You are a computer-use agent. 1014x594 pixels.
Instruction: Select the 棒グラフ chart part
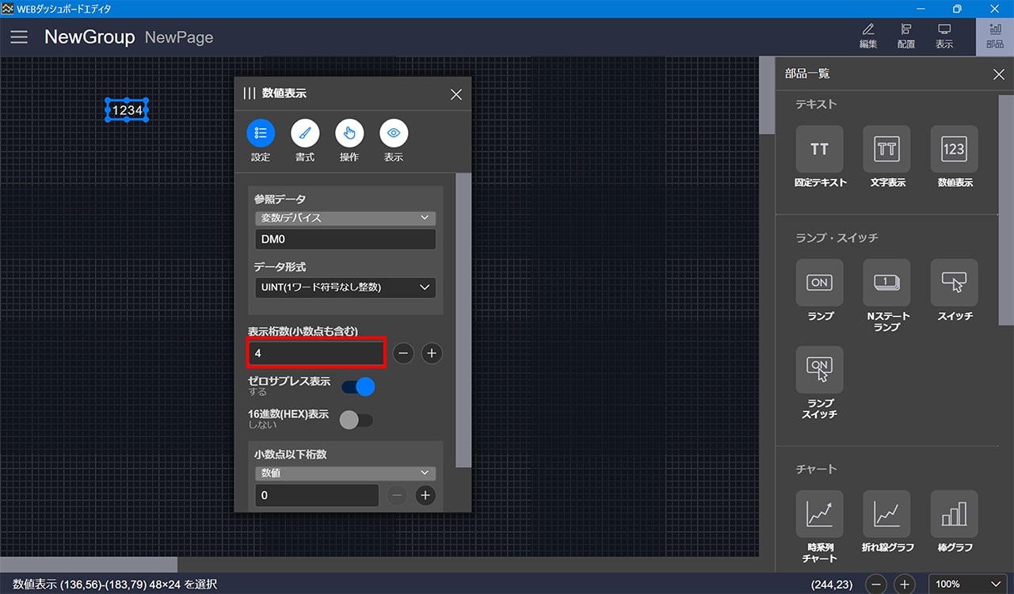pos(954,514)
